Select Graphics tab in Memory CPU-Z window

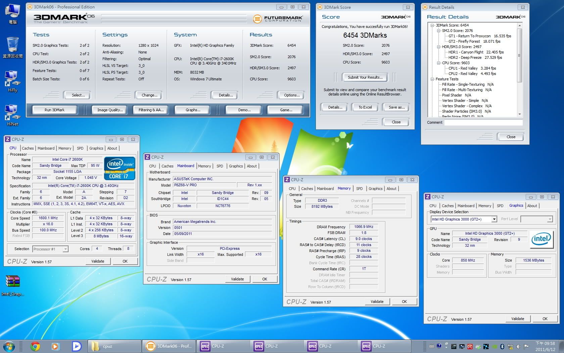point(375,189)
